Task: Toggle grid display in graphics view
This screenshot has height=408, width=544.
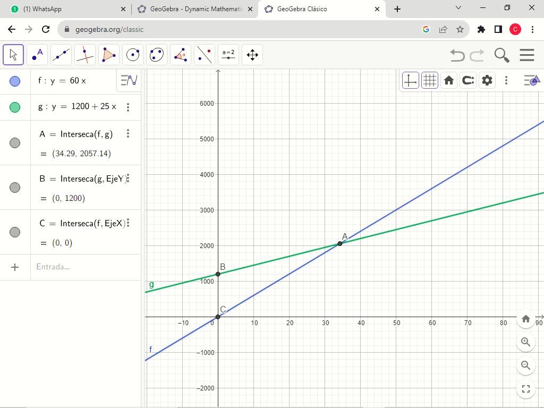Action: [430, 80]
